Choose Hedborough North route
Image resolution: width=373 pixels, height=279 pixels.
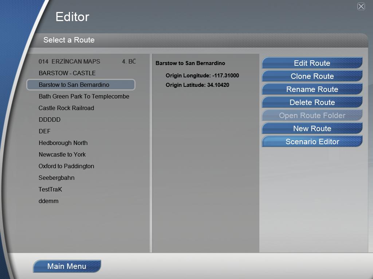coord(81,143)
